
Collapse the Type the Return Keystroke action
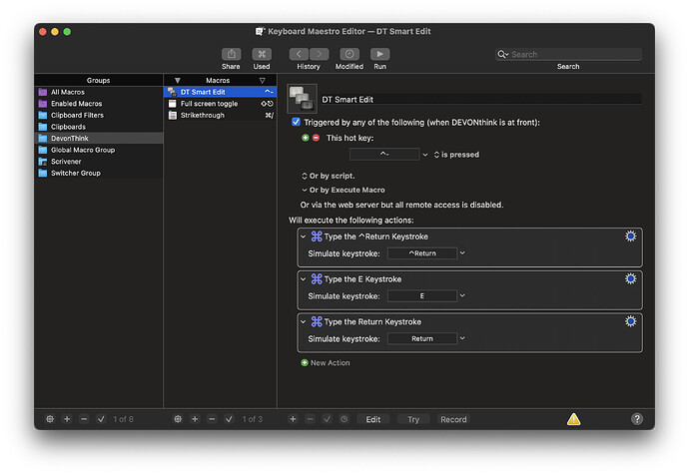[x=304, y=322]
